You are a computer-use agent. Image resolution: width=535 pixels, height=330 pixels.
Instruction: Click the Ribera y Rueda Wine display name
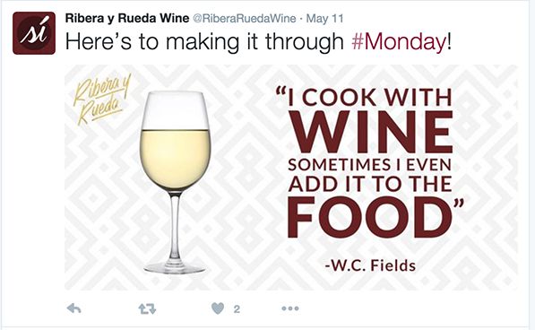tap(127, 18)
